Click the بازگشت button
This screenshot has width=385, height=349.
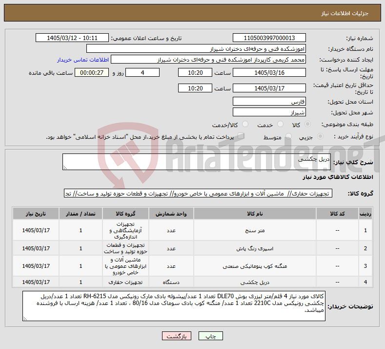pos(177,336)
